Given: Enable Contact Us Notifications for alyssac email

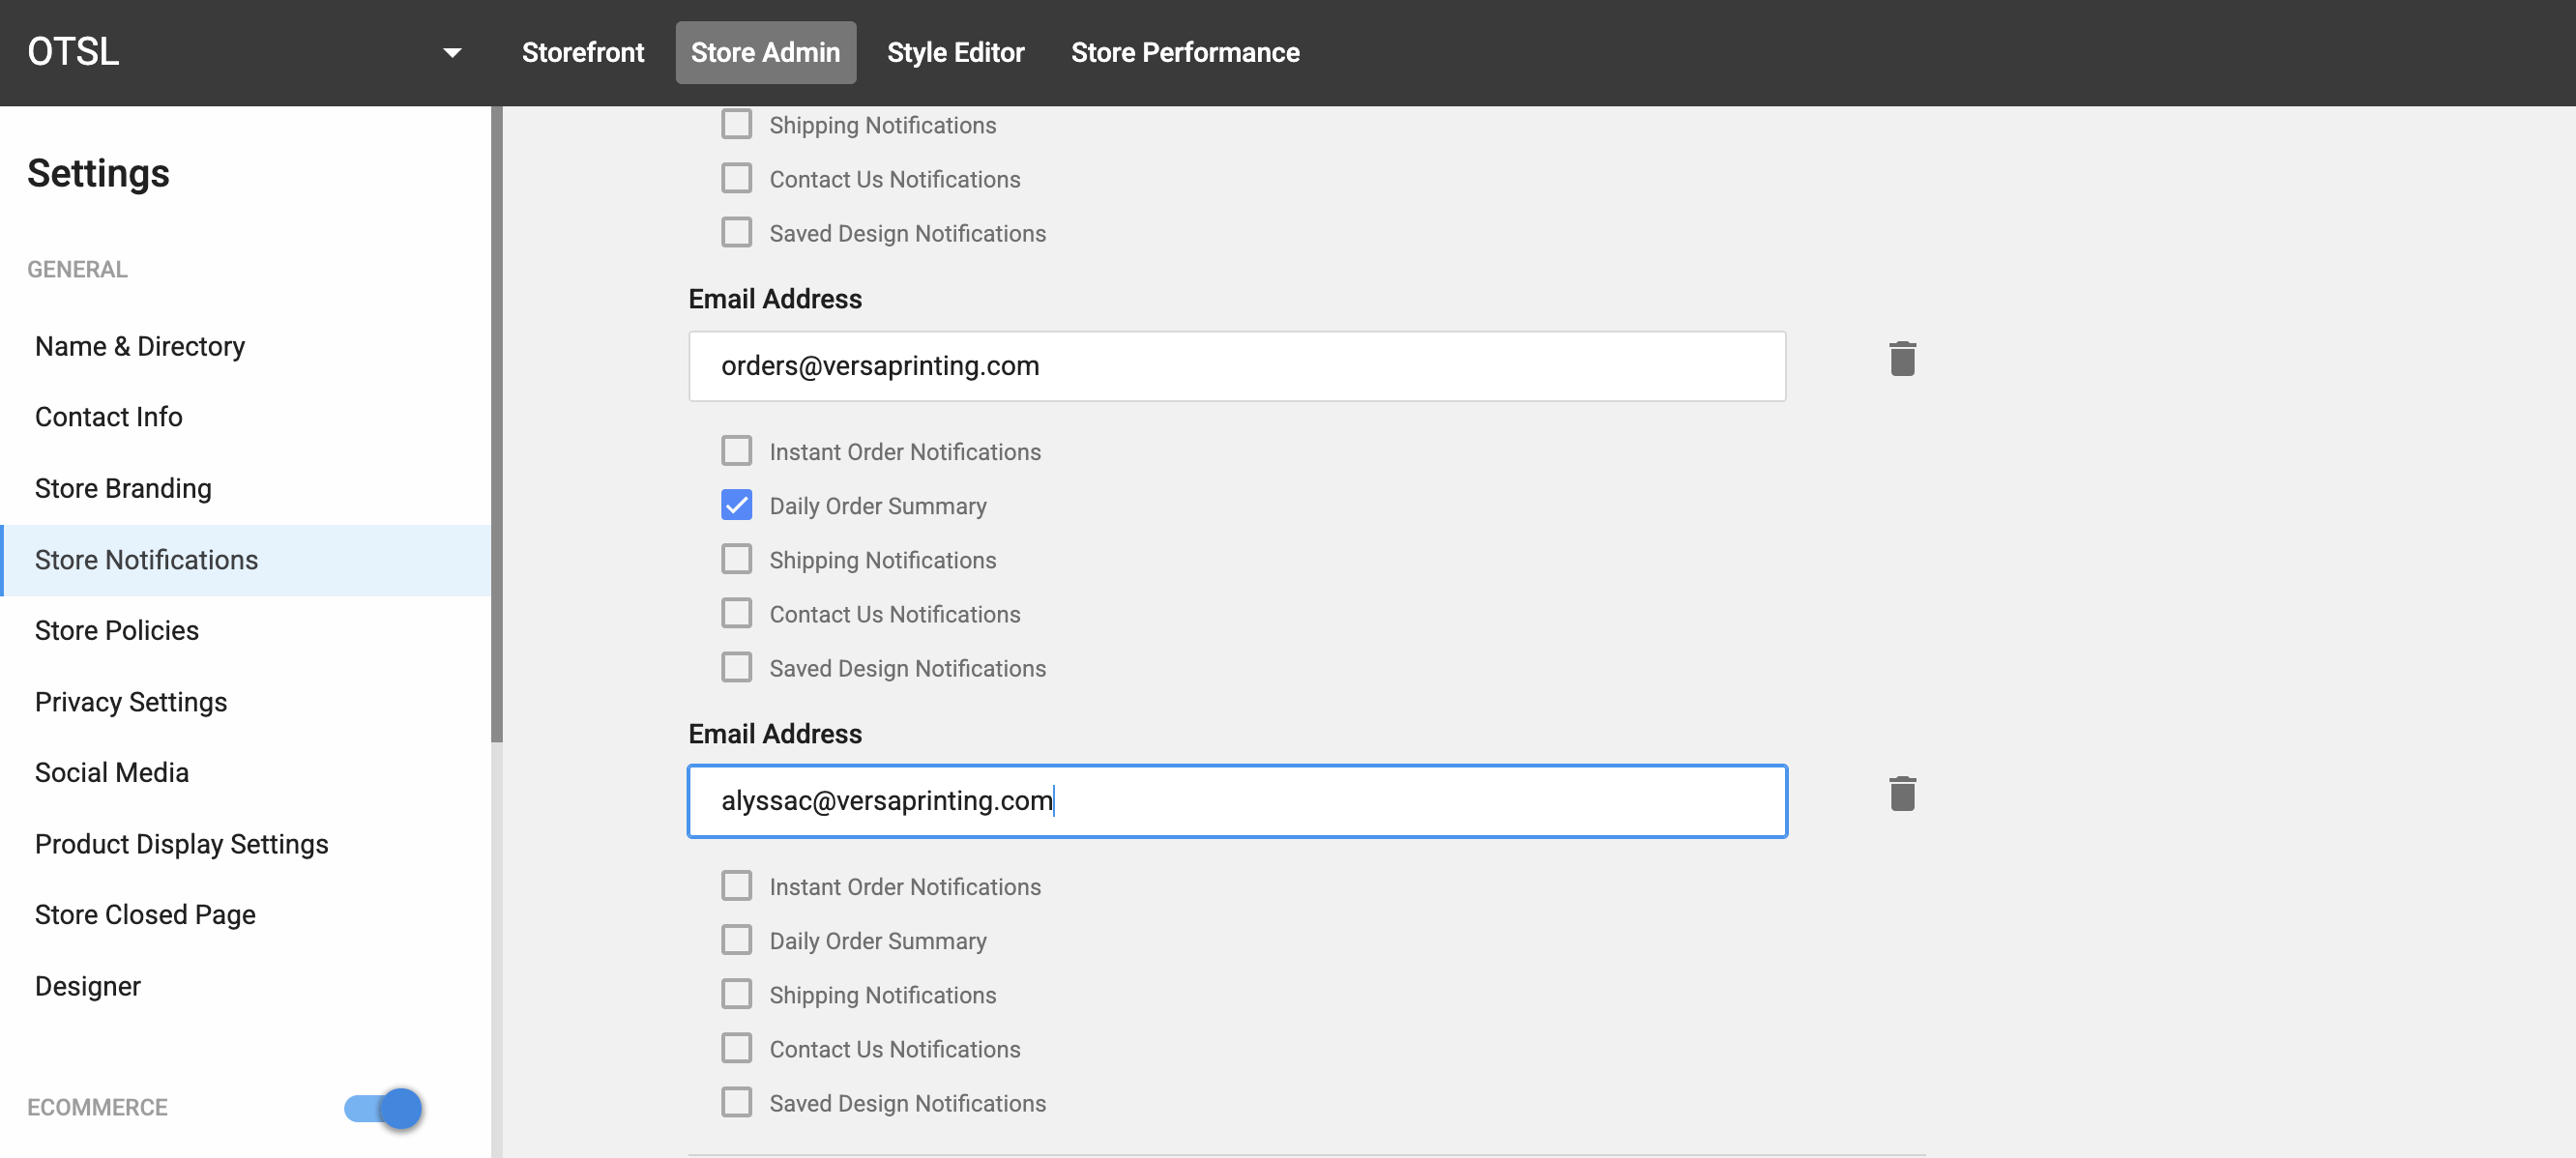Looking at the screenshot, I should click(x=737, y=1048).
